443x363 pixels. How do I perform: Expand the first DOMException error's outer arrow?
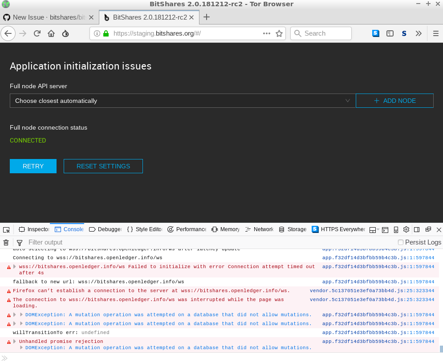pyautogui.click(x=15, y=314)
